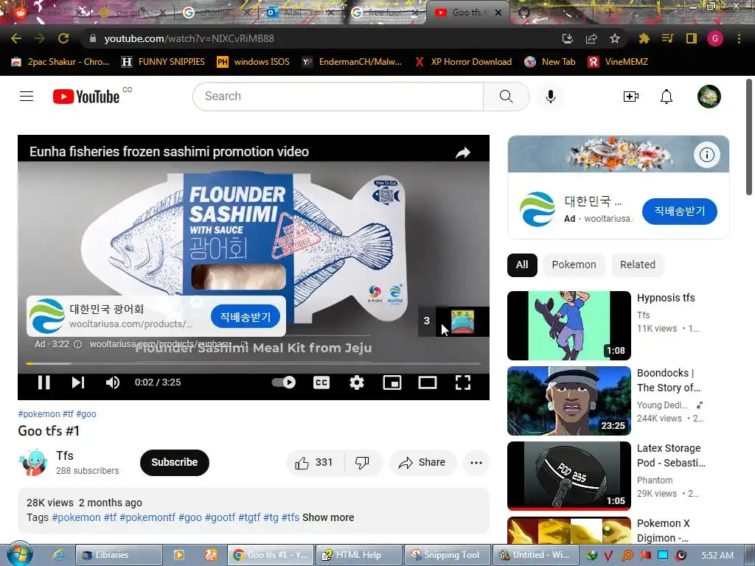
Task: Click the ad overlay 직배송받기 button
Action: [x=245, y=317]
